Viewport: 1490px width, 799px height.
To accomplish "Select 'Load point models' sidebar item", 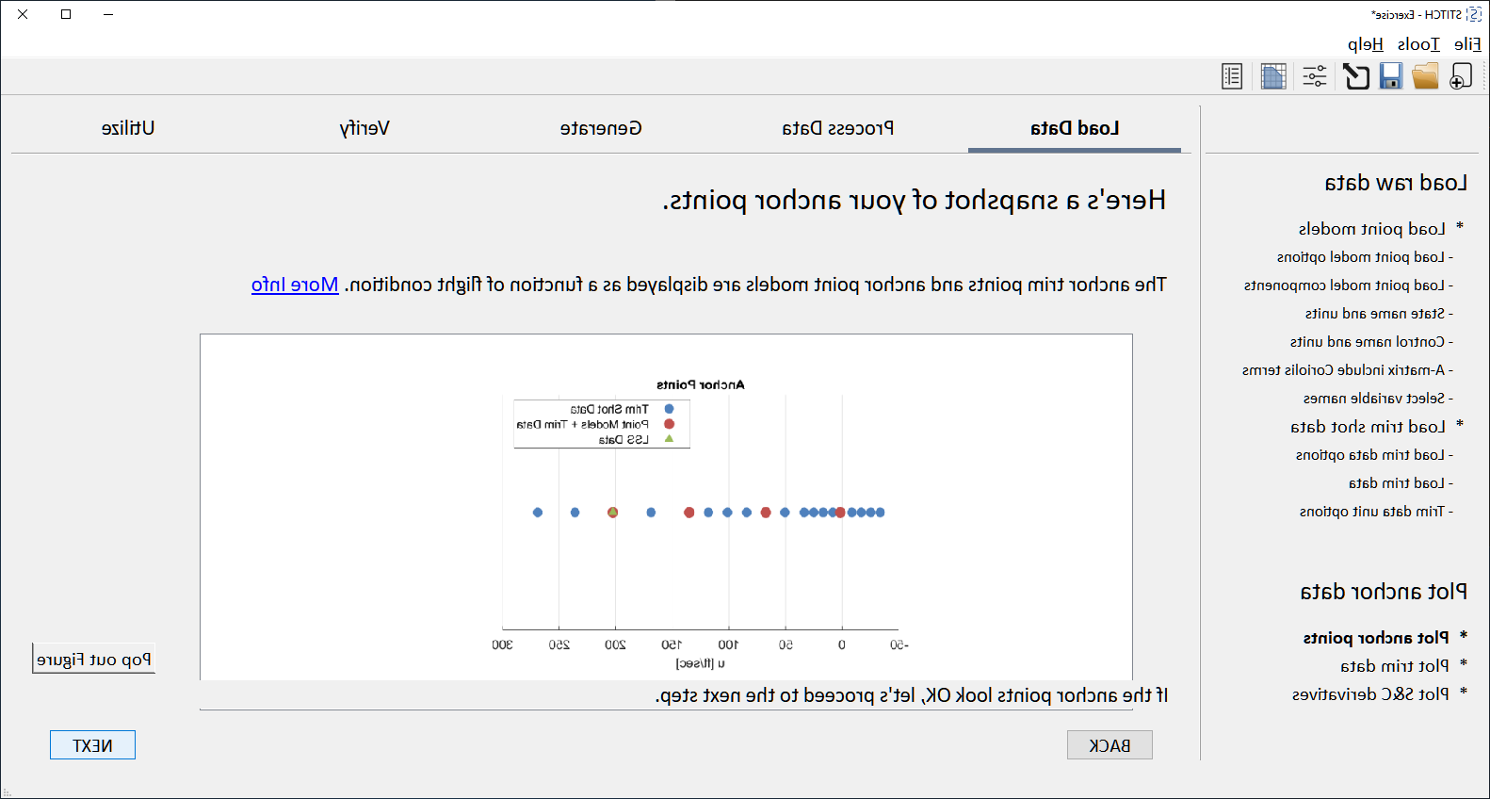I will [1371, 229].
